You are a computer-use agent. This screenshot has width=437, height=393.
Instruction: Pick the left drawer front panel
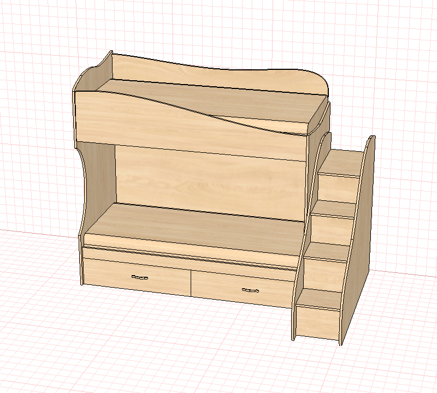(x=137, y=277)
